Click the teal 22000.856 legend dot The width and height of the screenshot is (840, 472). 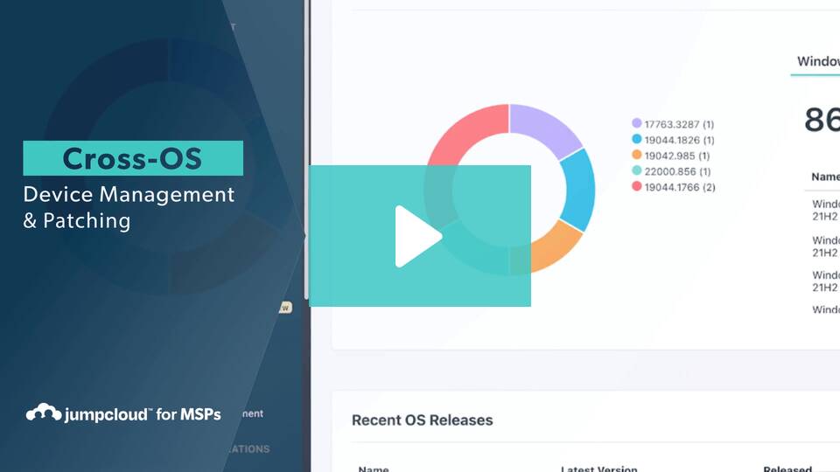coord(636,171)
